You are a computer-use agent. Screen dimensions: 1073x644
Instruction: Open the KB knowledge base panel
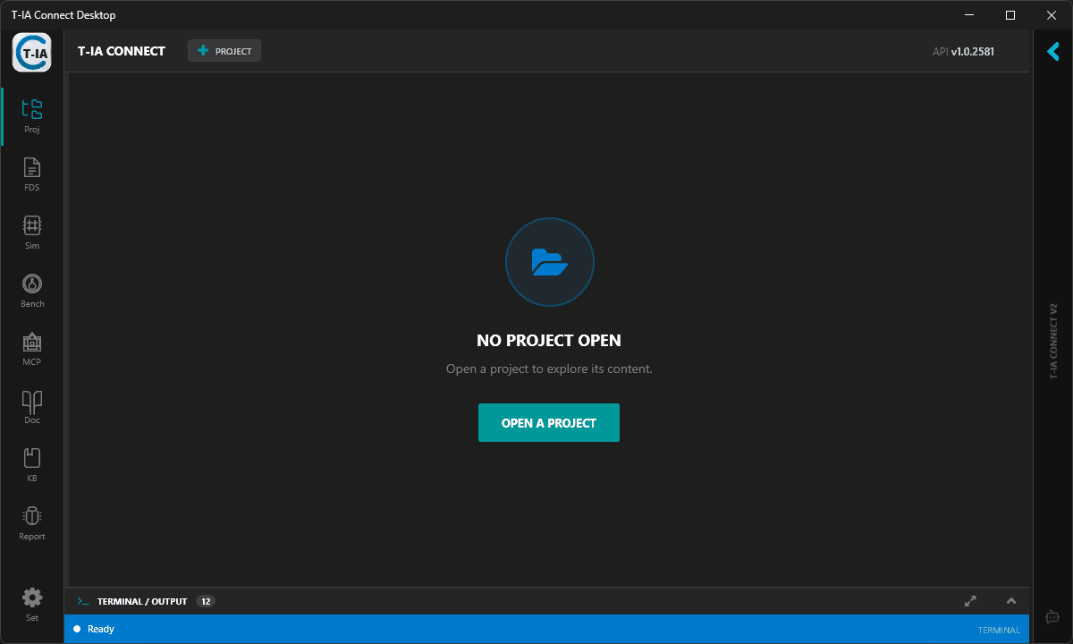click(31, 463)
